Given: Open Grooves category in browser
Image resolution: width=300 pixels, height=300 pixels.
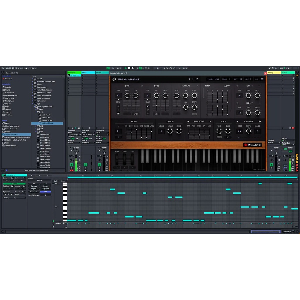Looking at the screenshot, I should click(x=8, y=112).
